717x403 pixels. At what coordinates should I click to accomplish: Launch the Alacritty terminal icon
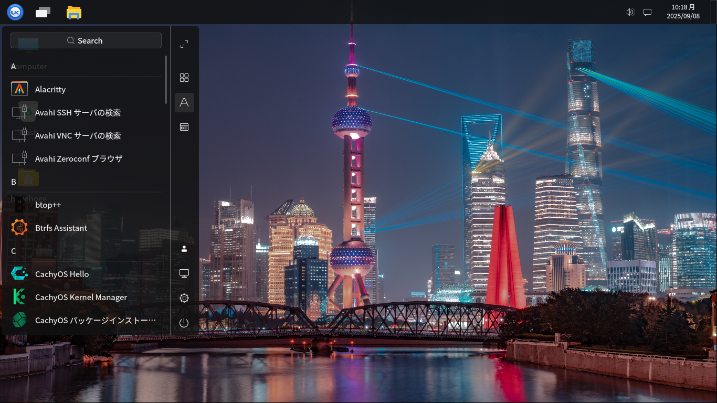[19, 89]
